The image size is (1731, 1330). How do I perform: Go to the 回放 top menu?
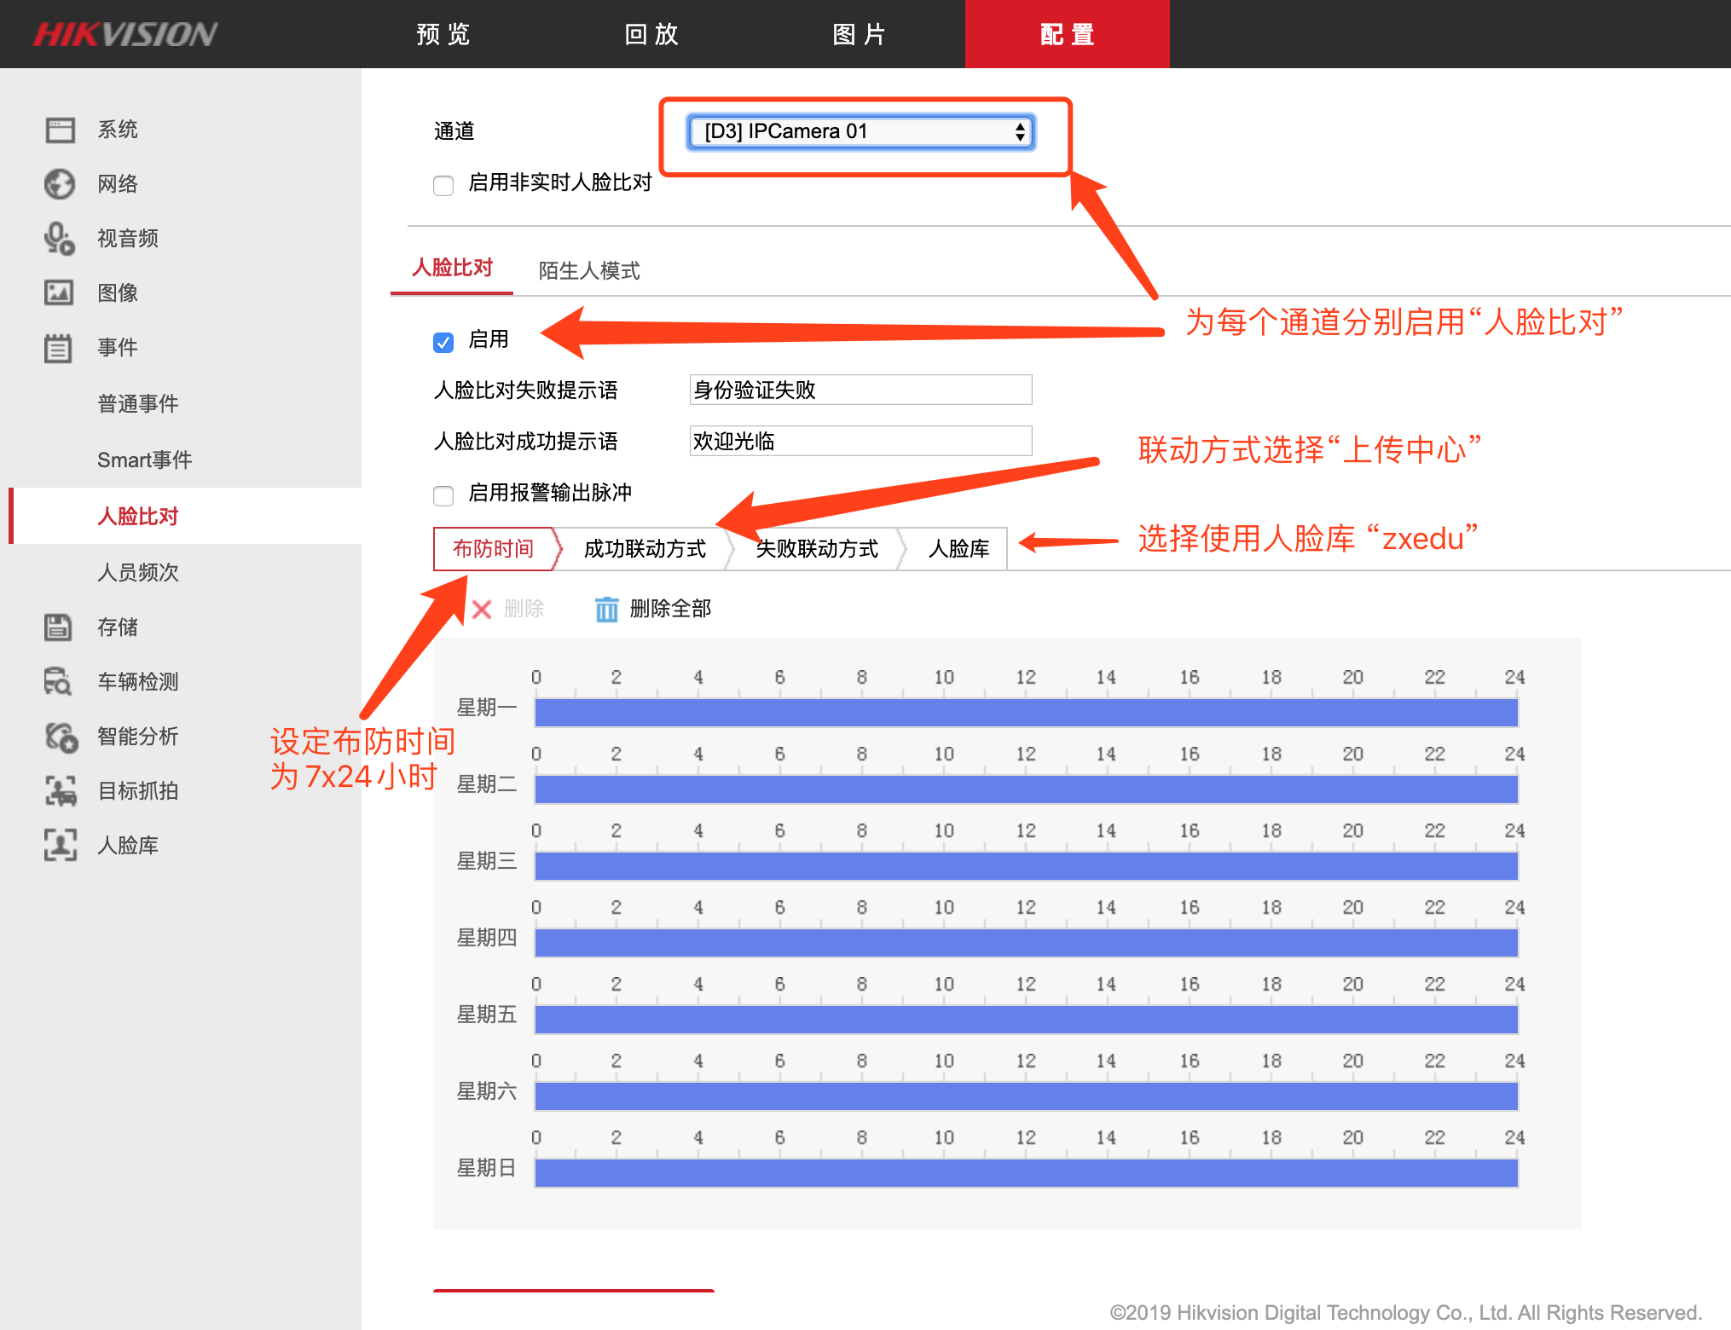(x=651, y=34)
